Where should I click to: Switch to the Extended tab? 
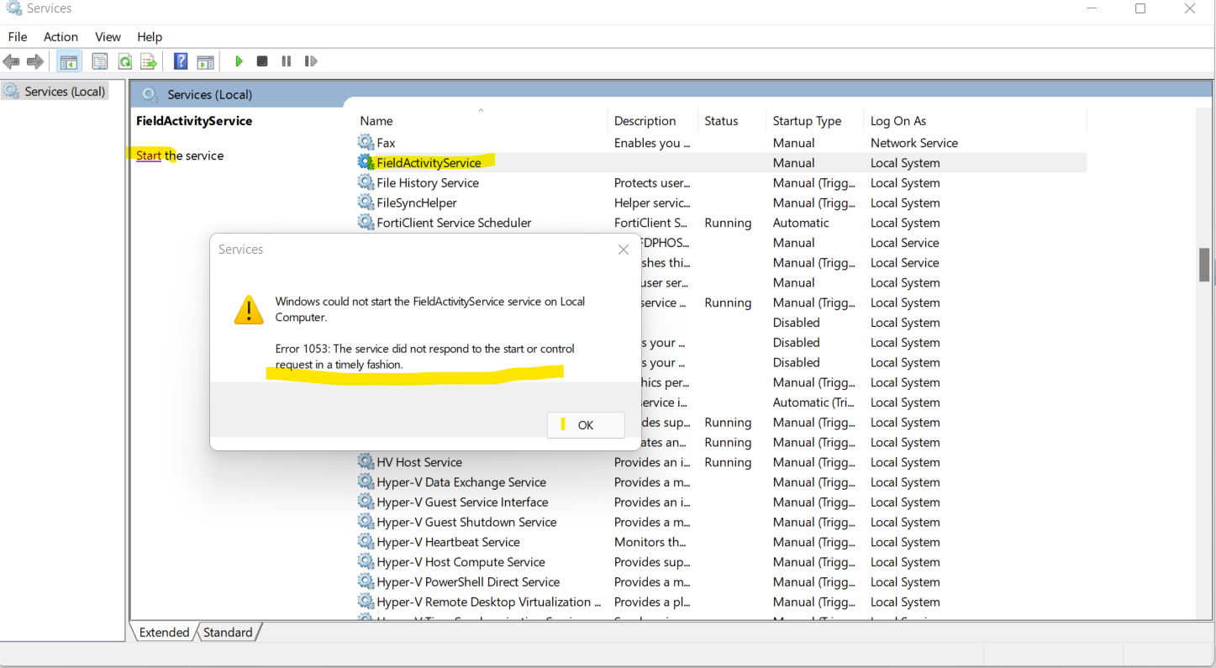pos(165,632)
